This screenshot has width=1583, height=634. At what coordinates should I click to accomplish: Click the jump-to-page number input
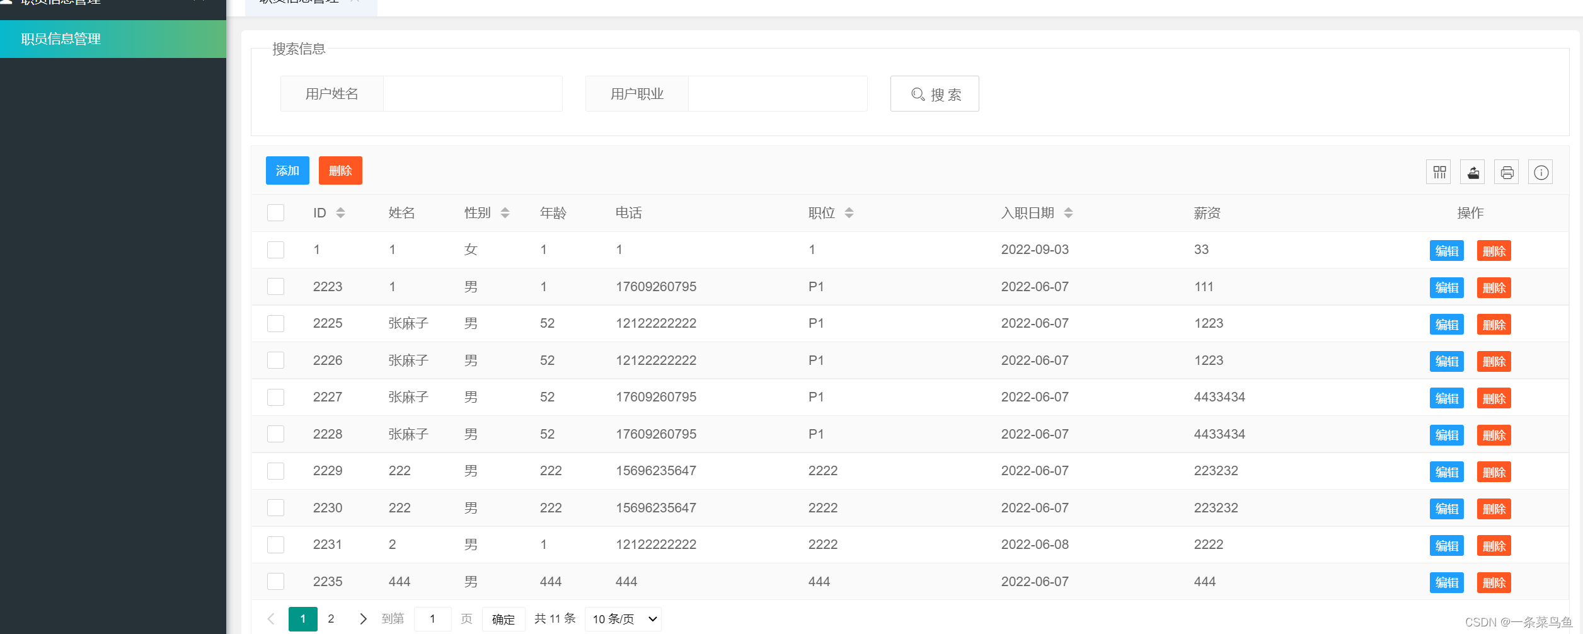coord(433,619)
